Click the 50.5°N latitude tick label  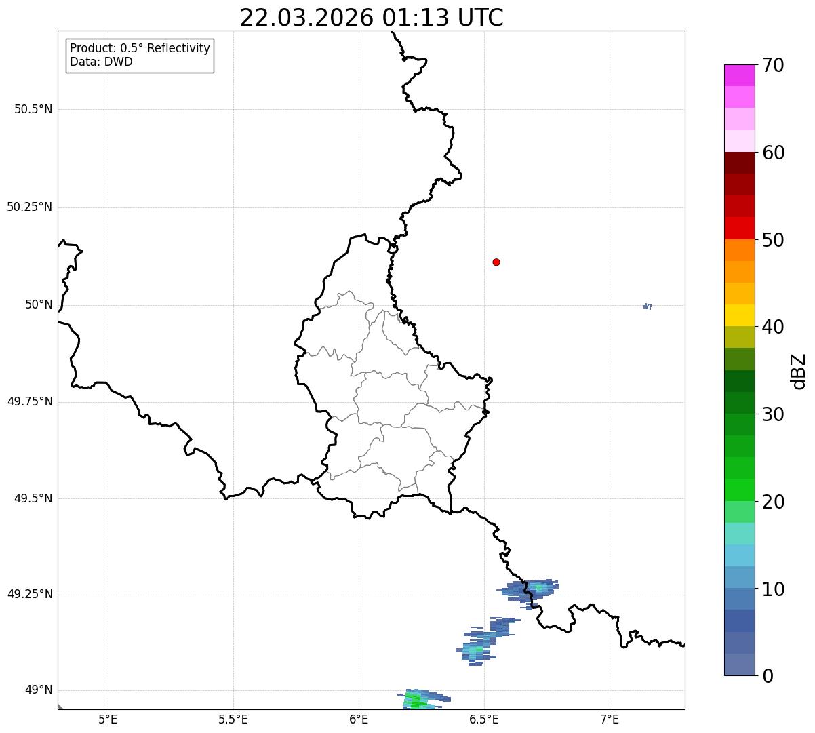coord(33,109)
